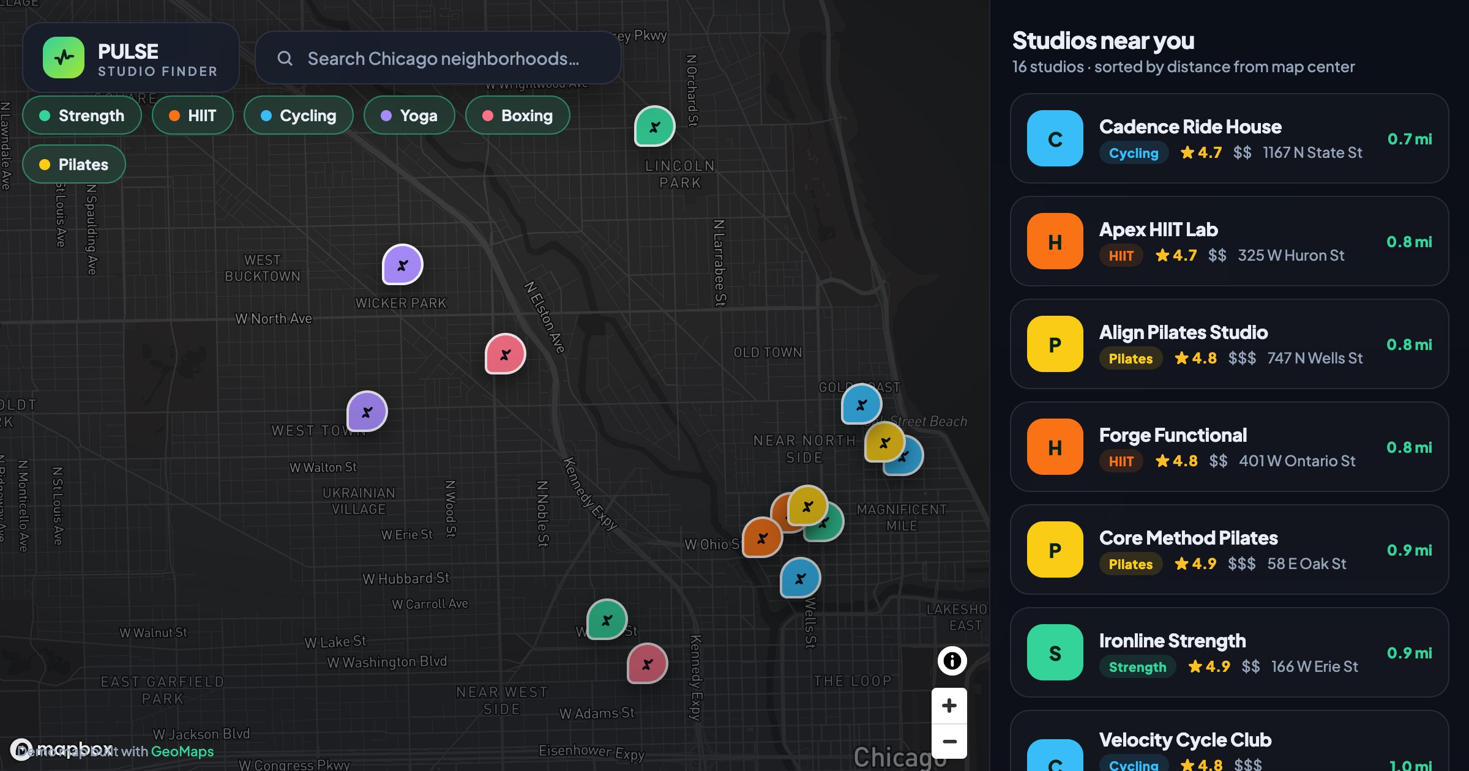Click the 'C' avatar on Cadence Ride House
The height and width of the screenshot is (771, 1469).
[x=1055, y=138]
